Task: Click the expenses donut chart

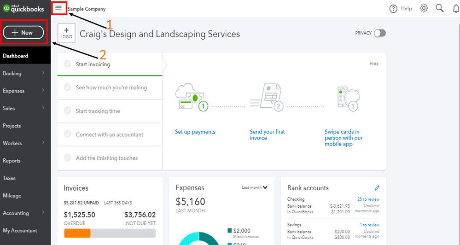Action: 199,239
